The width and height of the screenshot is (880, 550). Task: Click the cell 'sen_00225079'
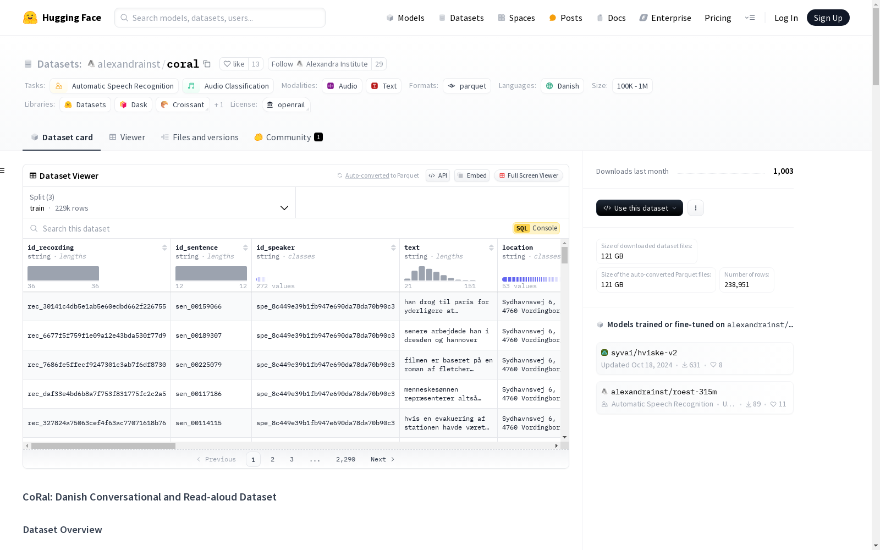pos(199,365)
